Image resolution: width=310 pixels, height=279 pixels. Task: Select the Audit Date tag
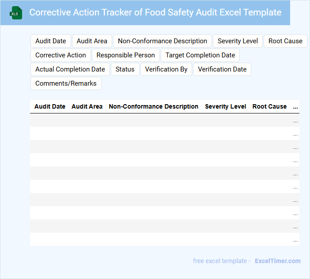pos(51,41)
